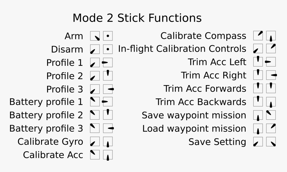
Task: Click Save Setting right stick icon
Action: (x=271, y=142)
